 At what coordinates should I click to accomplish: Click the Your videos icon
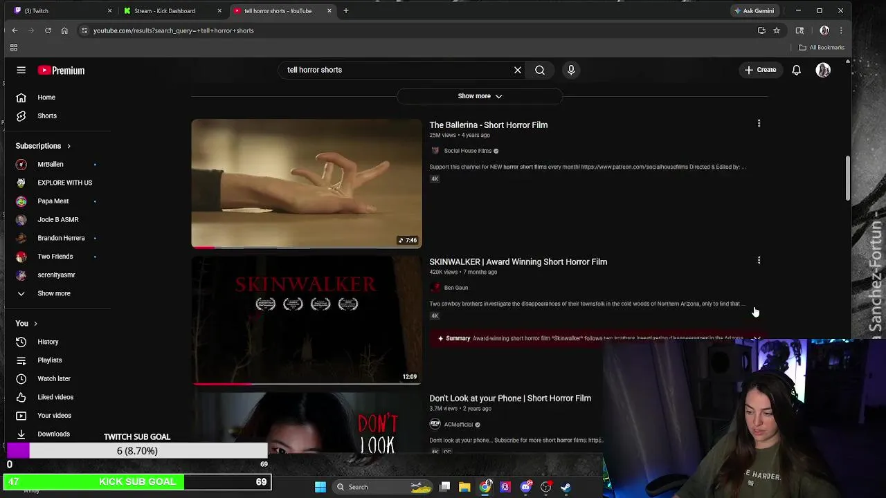pos(21,416)
